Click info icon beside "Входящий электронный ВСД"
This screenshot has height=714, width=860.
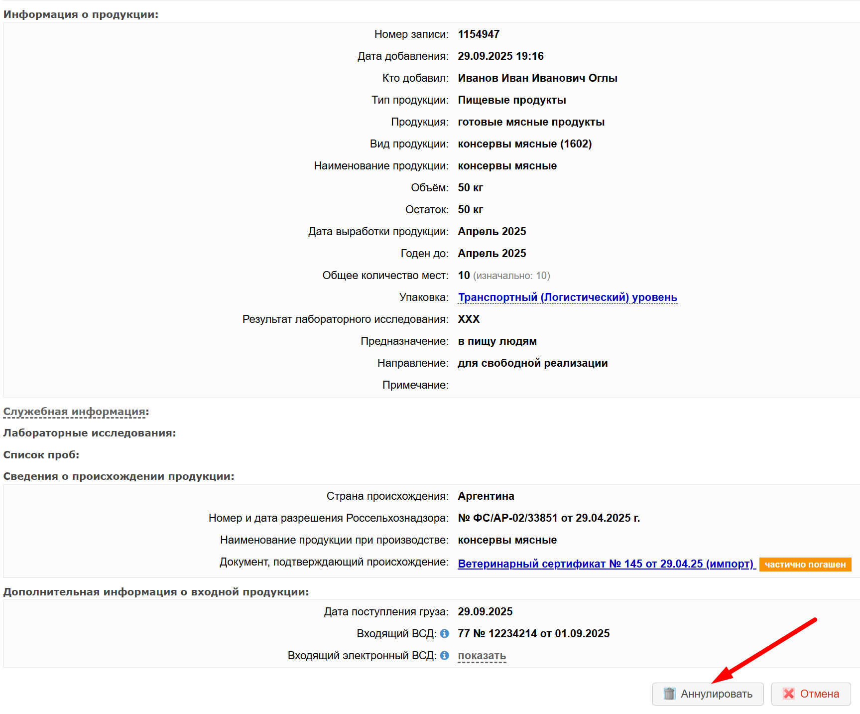tap(445, 655)
